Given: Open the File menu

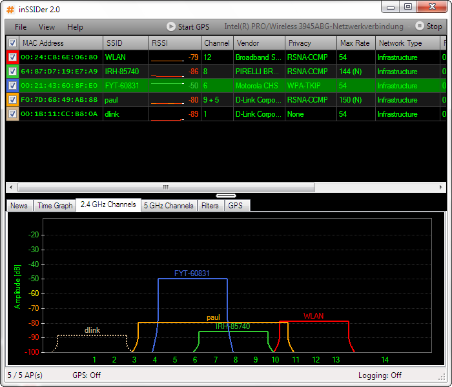Looking at the screenshot, I should (21, 27).
